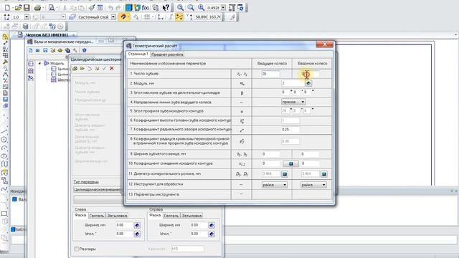Open driven wheel processing tool dropdown
The image size is (459, 258).
(x=313, y=185)
